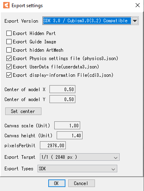Expand the Export Types dropdown

click(x=77, y=169)
